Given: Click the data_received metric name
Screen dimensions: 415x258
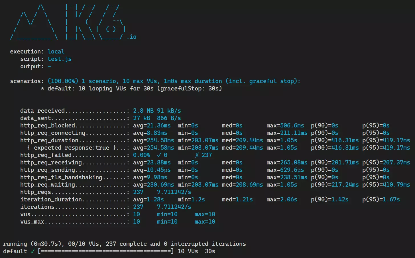Looking at the screenshot, I should point(42,111).
